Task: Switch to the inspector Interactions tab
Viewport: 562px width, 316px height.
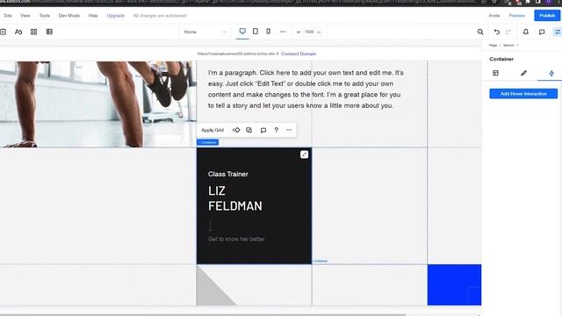Action: [x=551, y=73]
